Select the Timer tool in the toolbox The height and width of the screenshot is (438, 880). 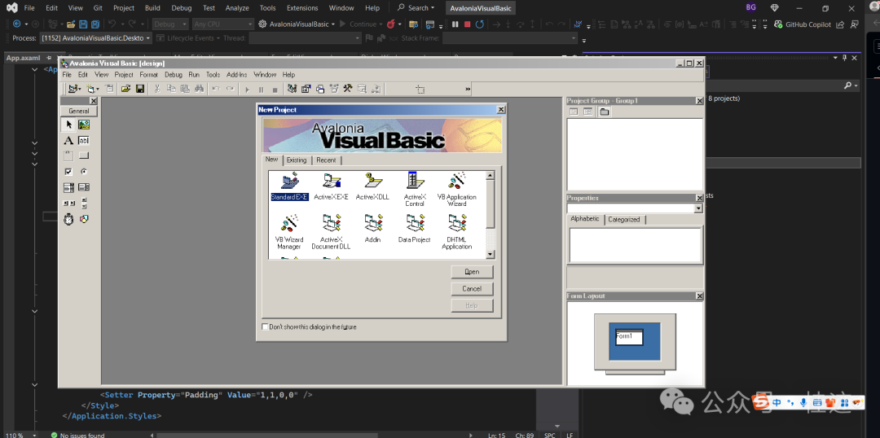(x=69, y=219)
